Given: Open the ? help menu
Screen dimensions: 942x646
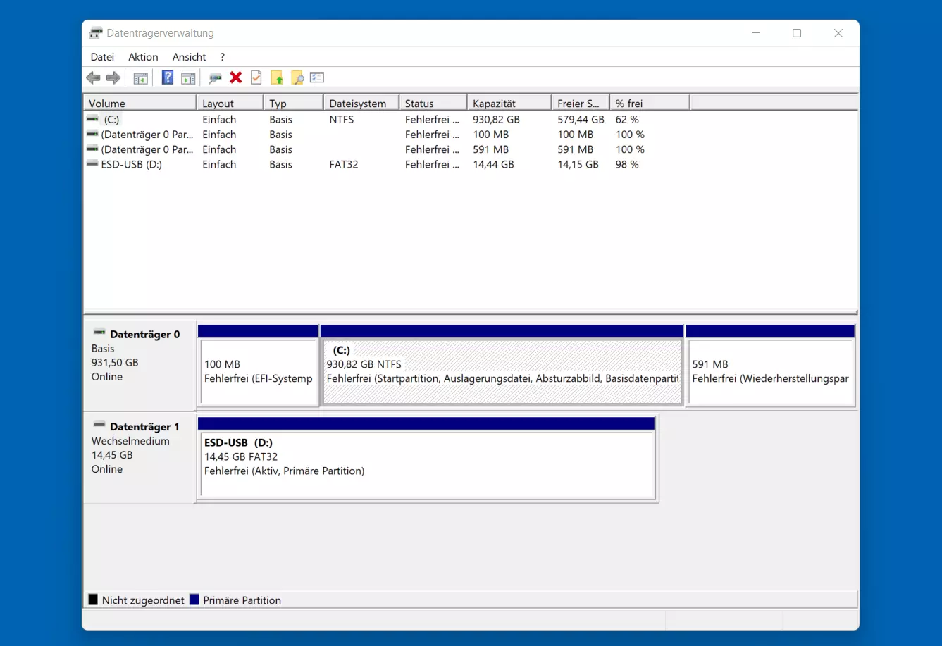Looking at the screenshot, I should click(222, 57).
